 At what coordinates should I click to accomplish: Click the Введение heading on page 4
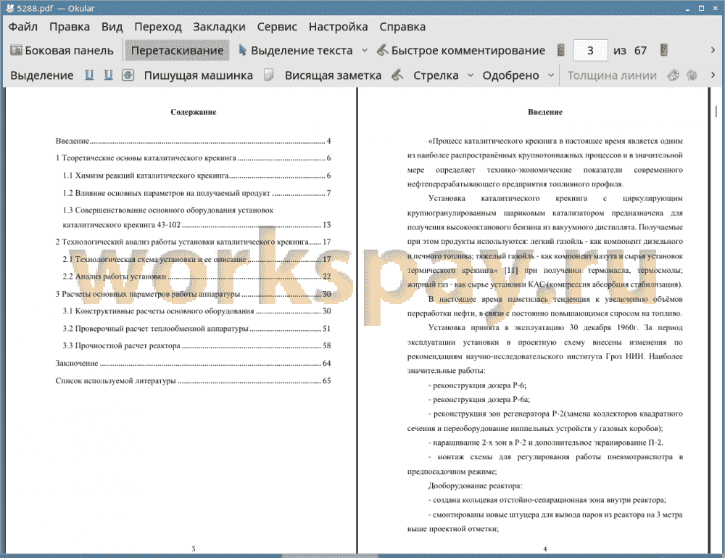coord(545,112)
